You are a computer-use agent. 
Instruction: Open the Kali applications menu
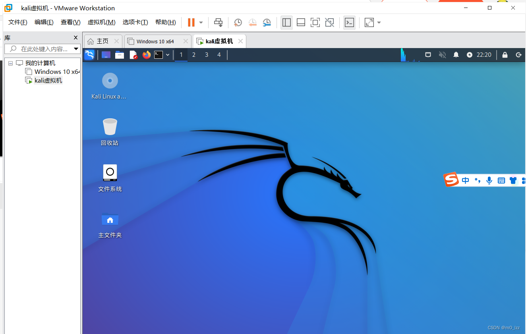pos(89,55)
